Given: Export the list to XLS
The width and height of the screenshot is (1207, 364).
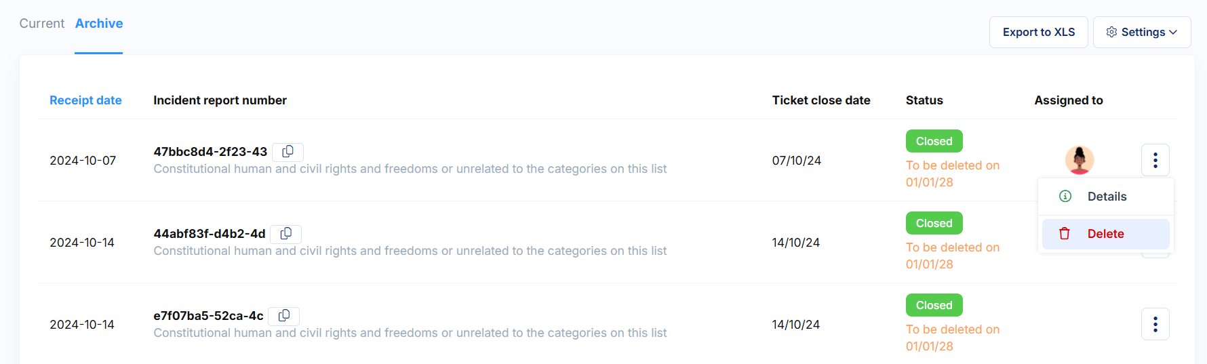Looking at the screenshot, I should pos(1039,32).
